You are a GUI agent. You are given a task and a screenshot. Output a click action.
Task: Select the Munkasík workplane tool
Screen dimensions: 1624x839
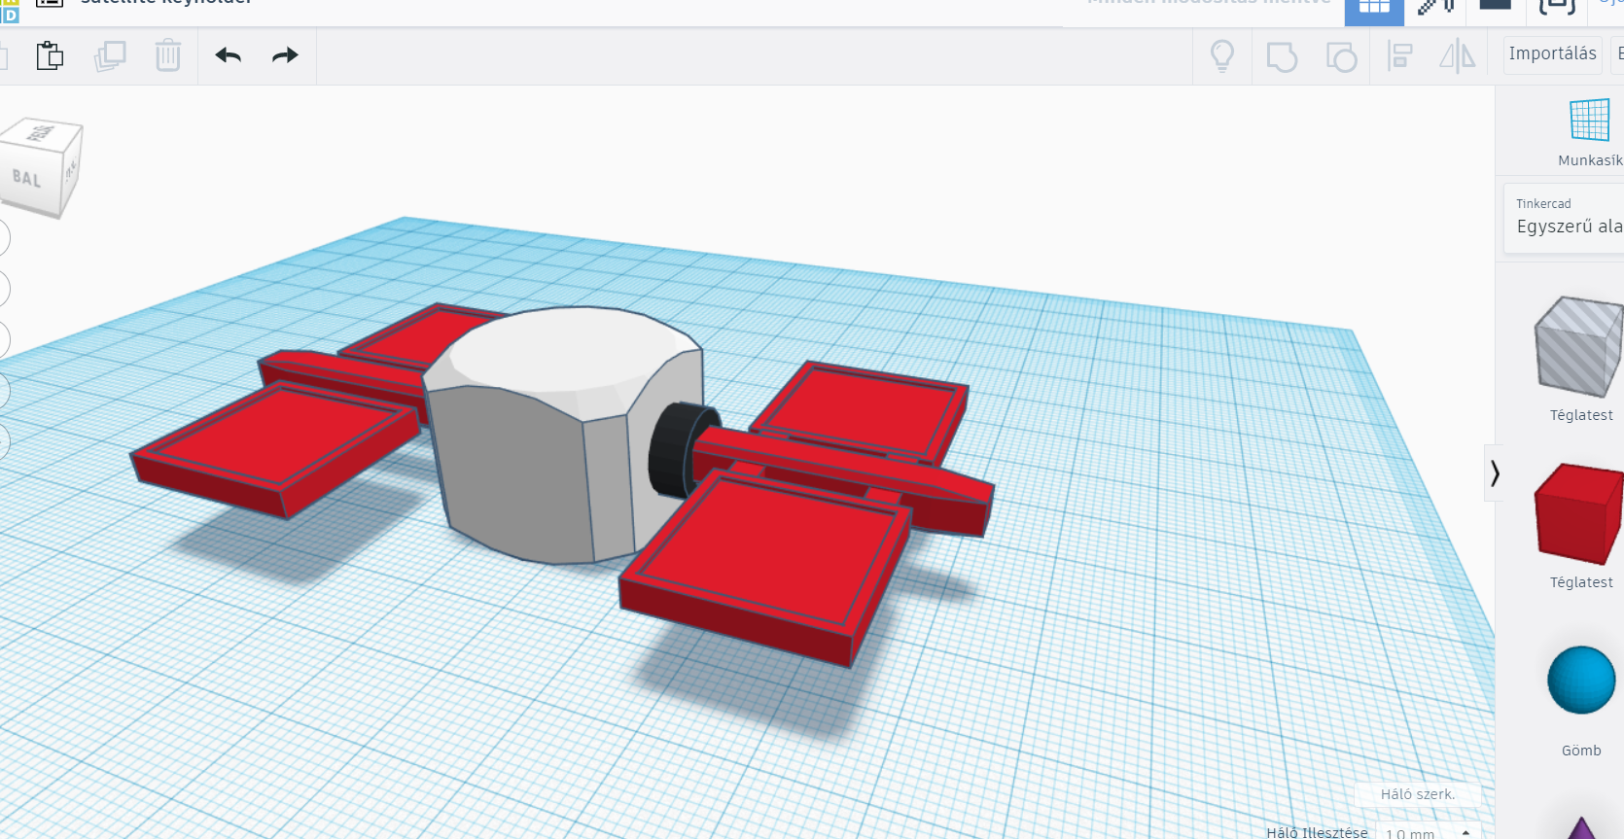point(1589,132)
